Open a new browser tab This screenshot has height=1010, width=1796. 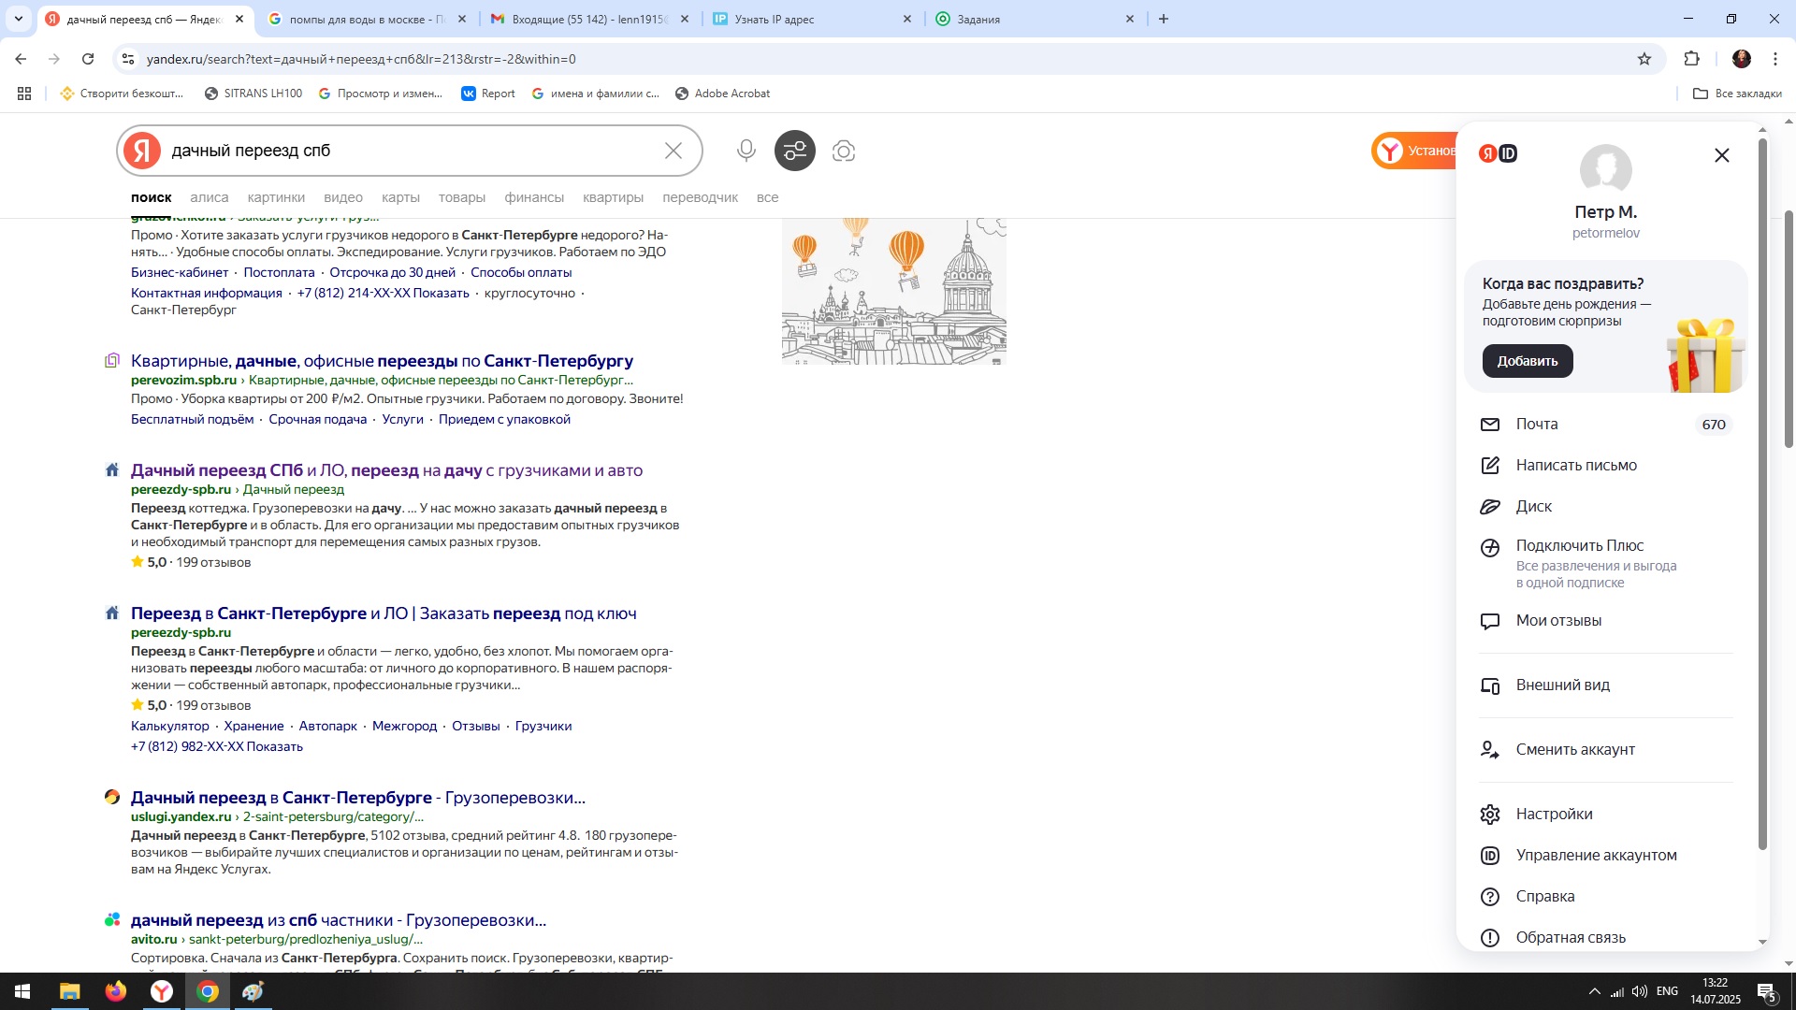pyautogui.click(x=1164, y=19)
